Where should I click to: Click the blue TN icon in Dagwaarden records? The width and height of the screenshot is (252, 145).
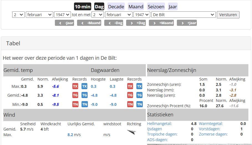point(139,104)
